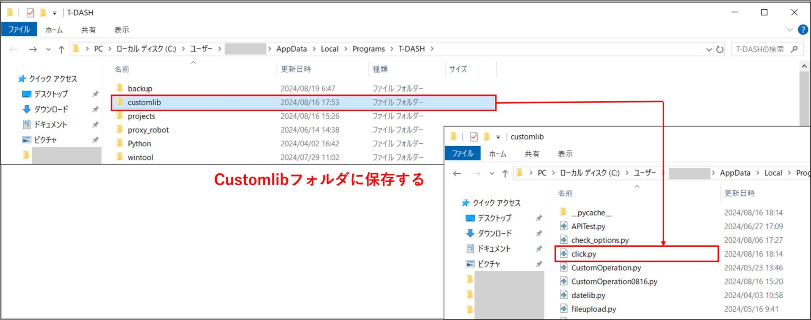Sort by 更新日時 column in T-DASH window
This screenshot has height=320, width=811.
296,69
